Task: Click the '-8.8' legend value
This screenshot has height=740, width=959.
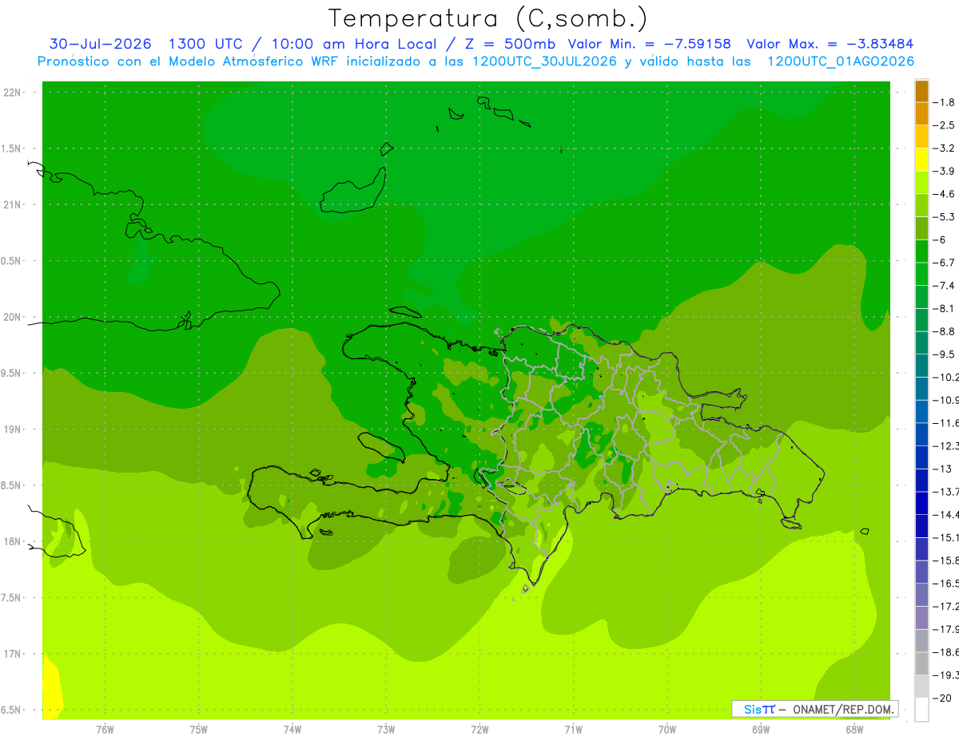Action: [944, 331]
